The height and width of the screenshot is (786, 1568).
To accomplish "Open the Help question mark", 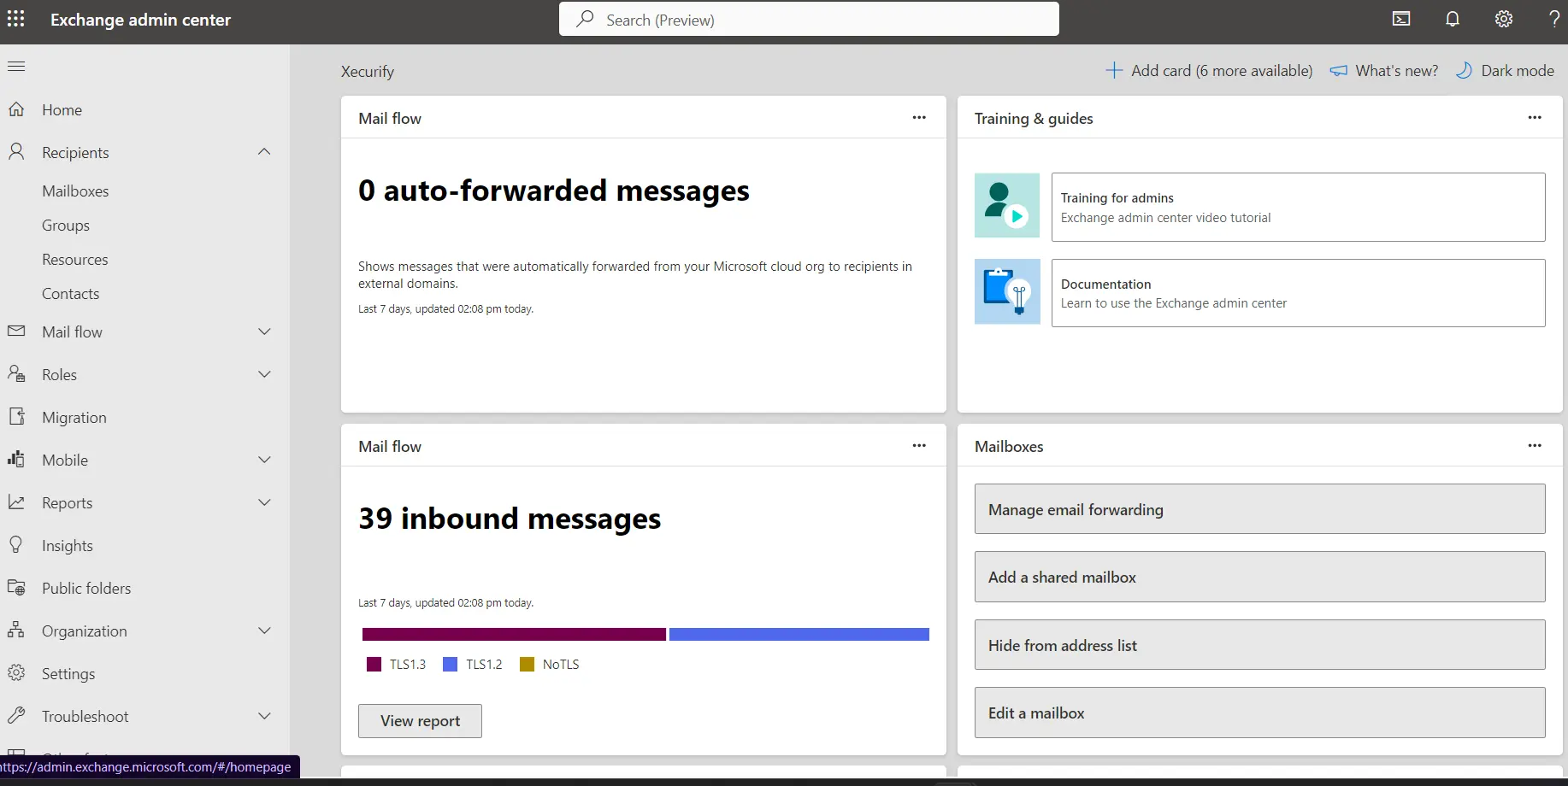I will 1555,18.
